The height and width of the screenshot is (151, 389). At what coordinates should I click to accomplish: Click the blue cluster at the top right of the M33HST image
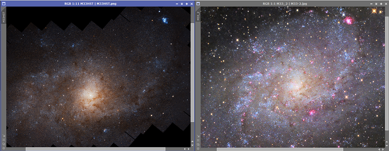(165, 20)
